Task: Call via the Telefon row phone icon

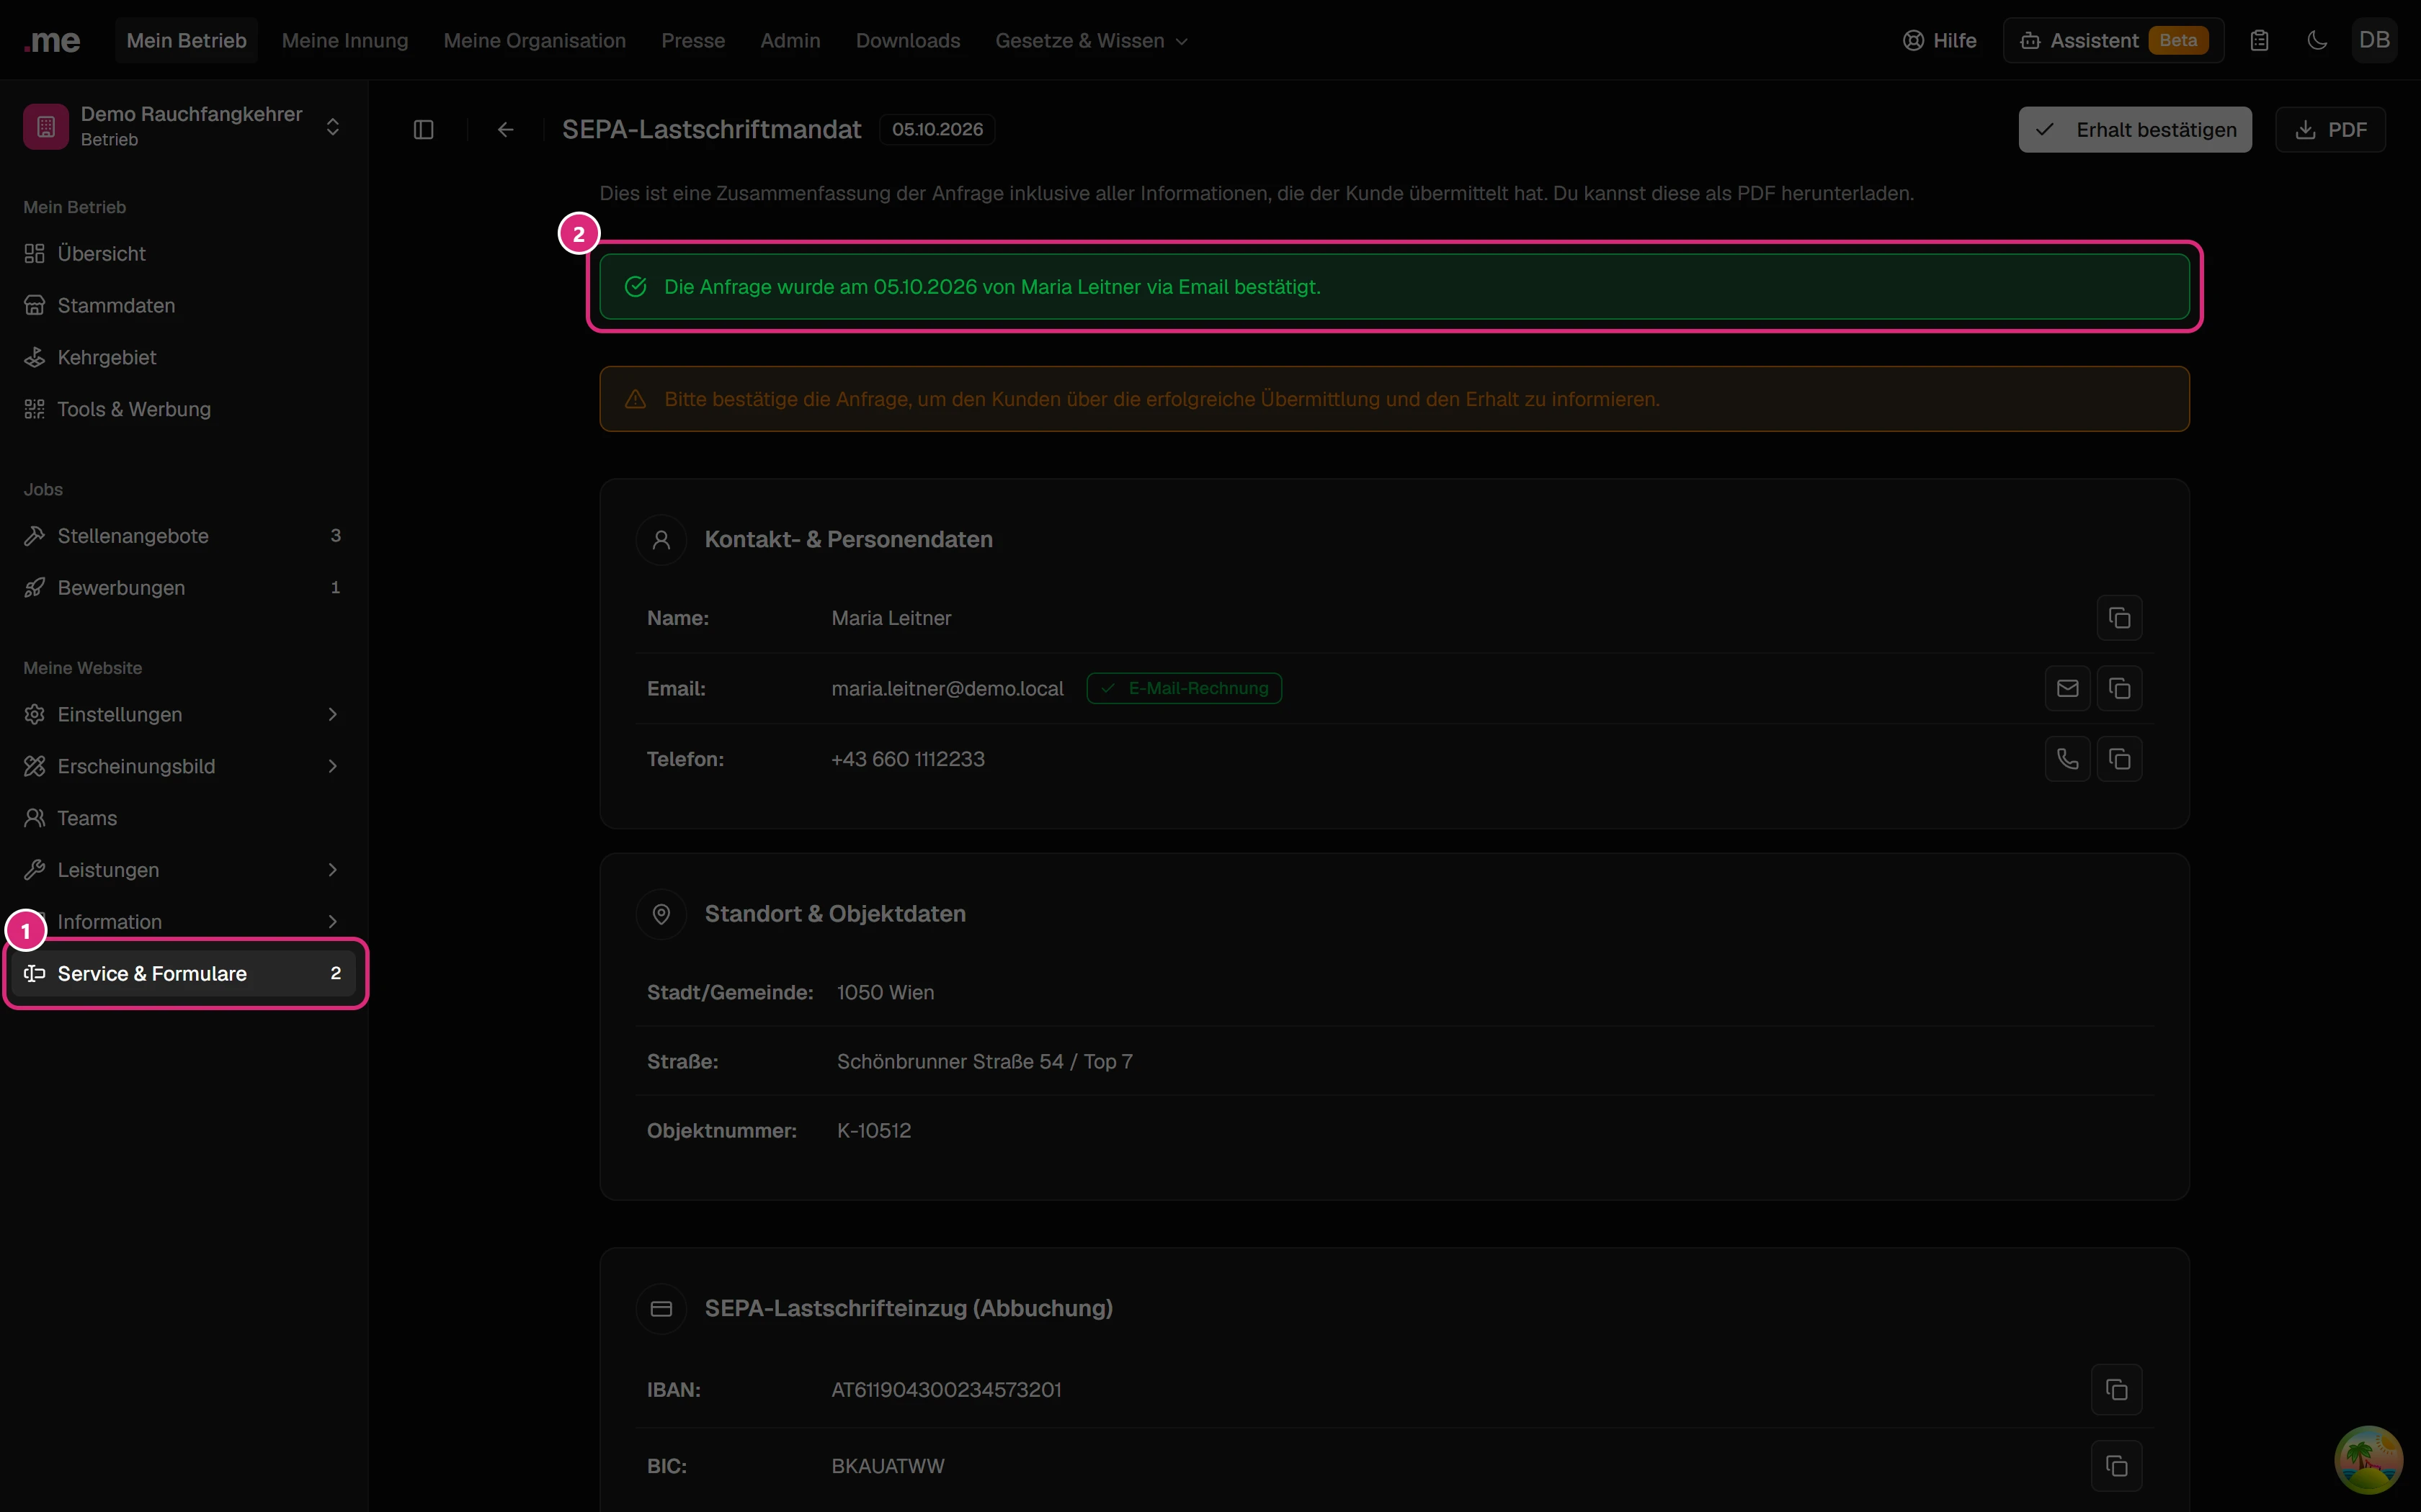Action: point(2066,759)
